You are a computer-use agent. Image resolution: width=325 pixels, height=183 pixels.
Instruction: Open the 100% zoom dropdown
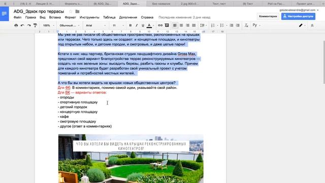[x=49, y=25]
